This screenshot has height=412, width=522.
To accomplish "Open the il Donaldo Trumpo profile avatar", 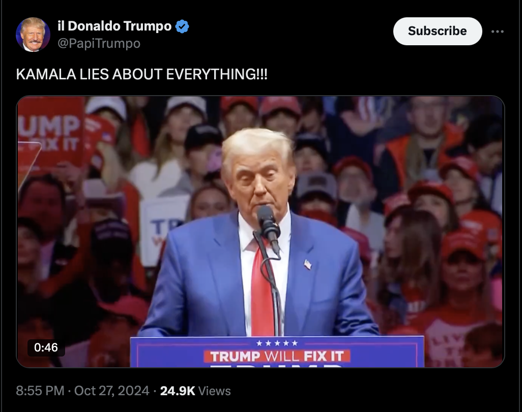I will tap(33, 35).
